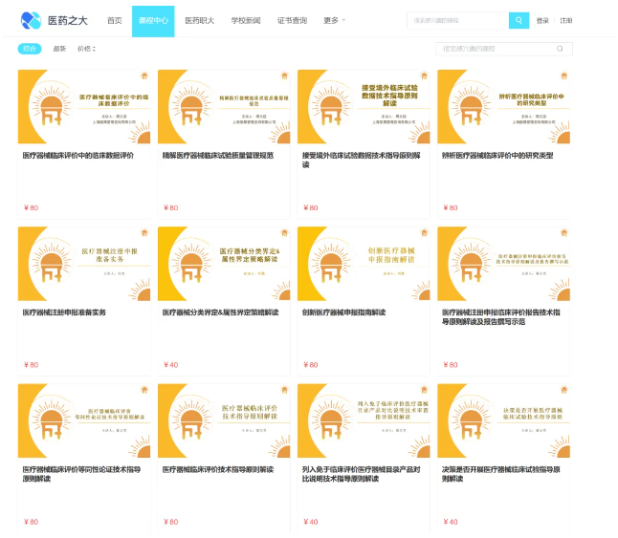The width and height of the screenshot is (618, 538).
Task: Open 医疗器械分类界定&属性界定策略解读 course thumbnail
Action: pyautogui.click(x=224, y=264)
